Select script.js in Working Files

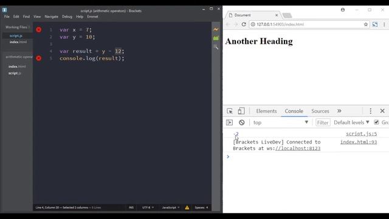[16, 36]
